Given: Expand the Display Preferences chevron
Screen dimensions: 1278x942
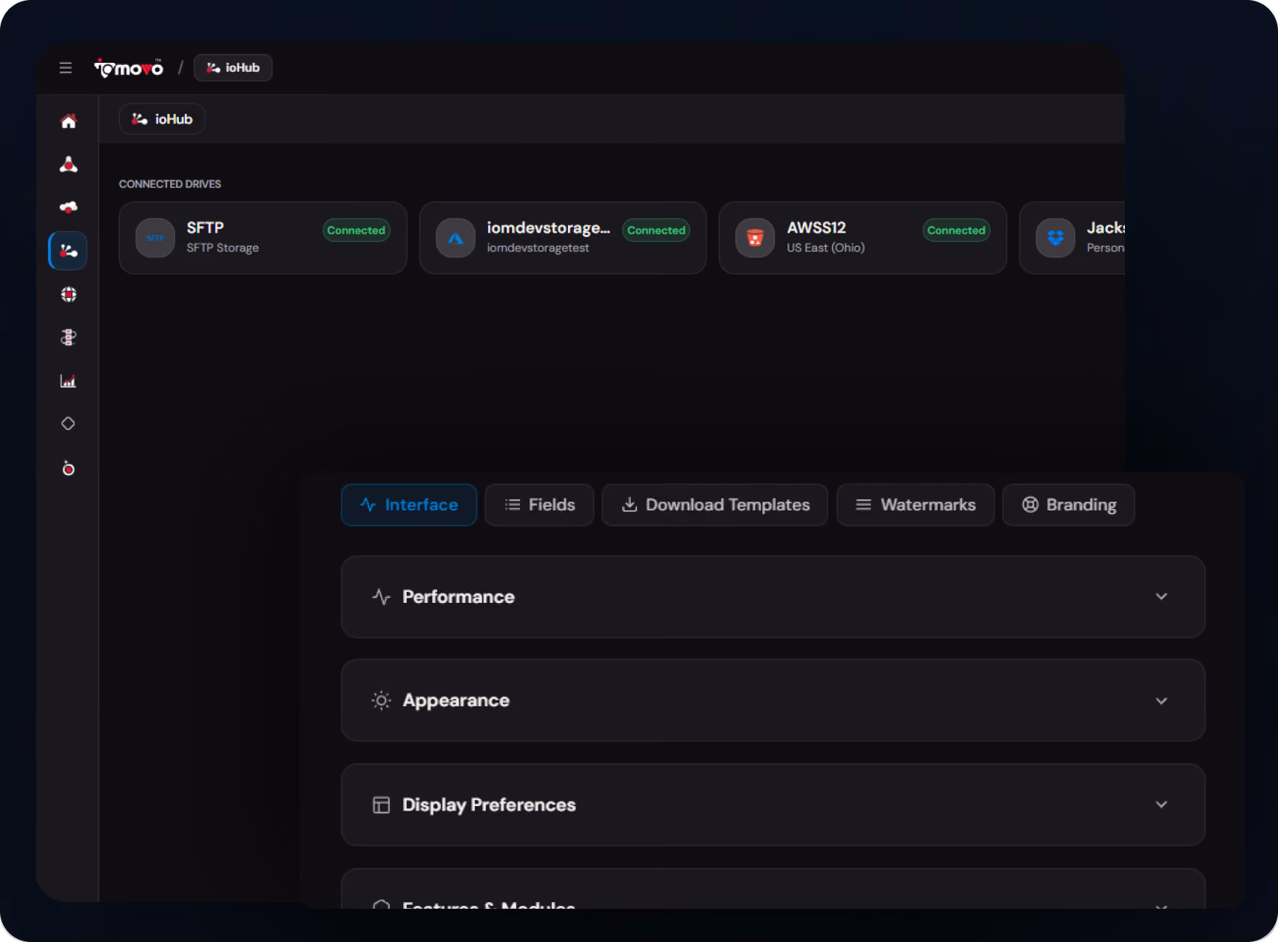Looking at the screenshot, I should pos(1161,805).
